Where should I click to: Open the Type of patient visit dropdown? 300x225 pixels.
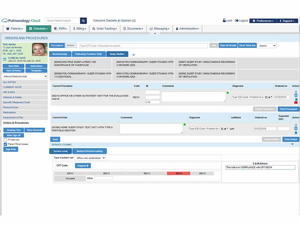pyautogui.click(x=90, y=158)
